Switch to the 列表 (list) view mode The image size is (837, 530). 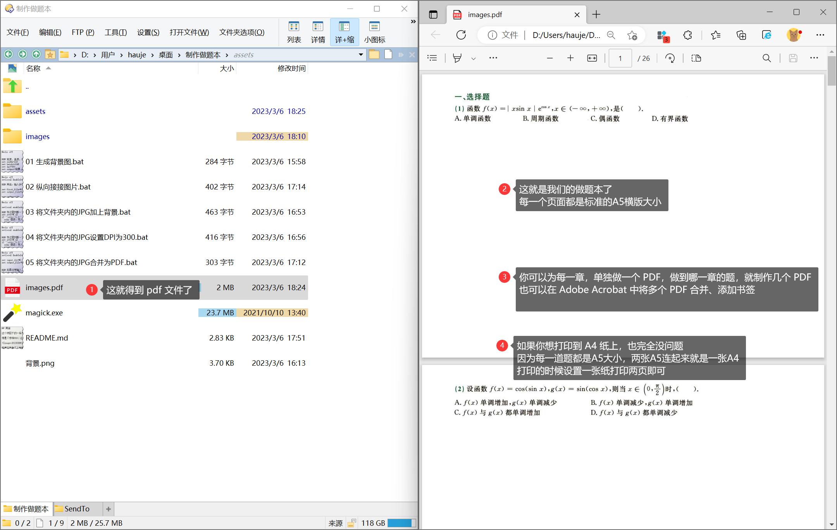[294, 32]
